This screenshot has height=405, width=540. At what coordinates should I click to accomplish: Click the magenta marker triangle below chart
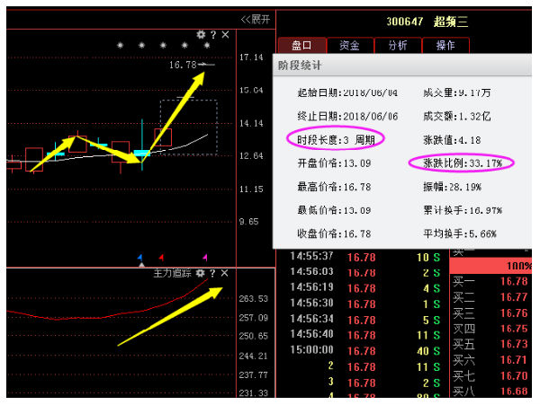(x=205, y=257)
